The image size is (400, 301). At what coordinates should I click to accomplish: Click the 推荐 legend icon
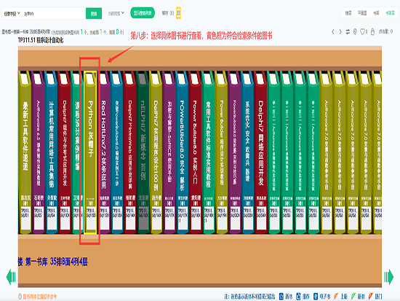pyautogui.click(x=298, y=297)
